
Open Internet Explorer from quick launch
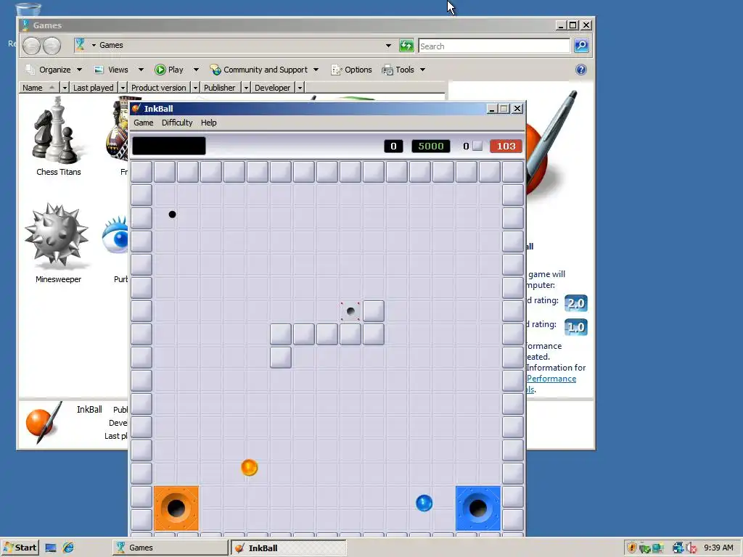(x=68, y=548)
